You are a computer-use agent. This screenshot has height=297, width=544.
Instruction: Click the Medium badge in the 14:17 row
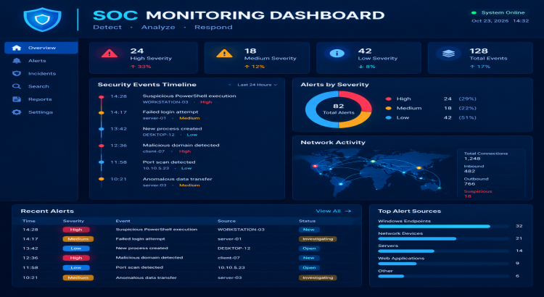coord(78,239)
